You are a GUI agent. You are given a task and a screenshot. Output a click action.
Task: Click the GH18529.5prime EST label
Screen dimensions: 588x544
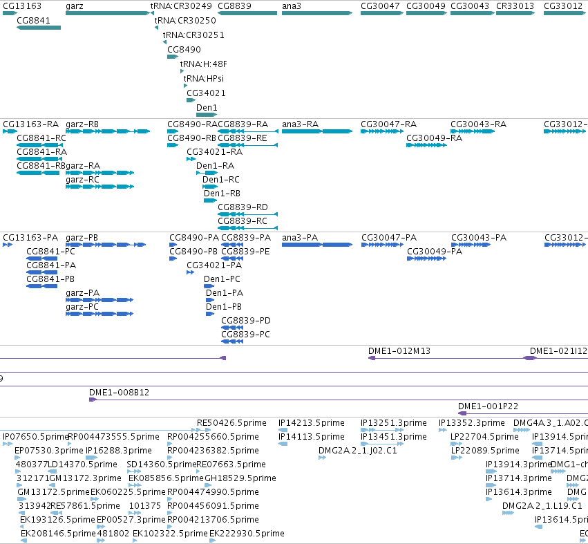coord(240,478)
